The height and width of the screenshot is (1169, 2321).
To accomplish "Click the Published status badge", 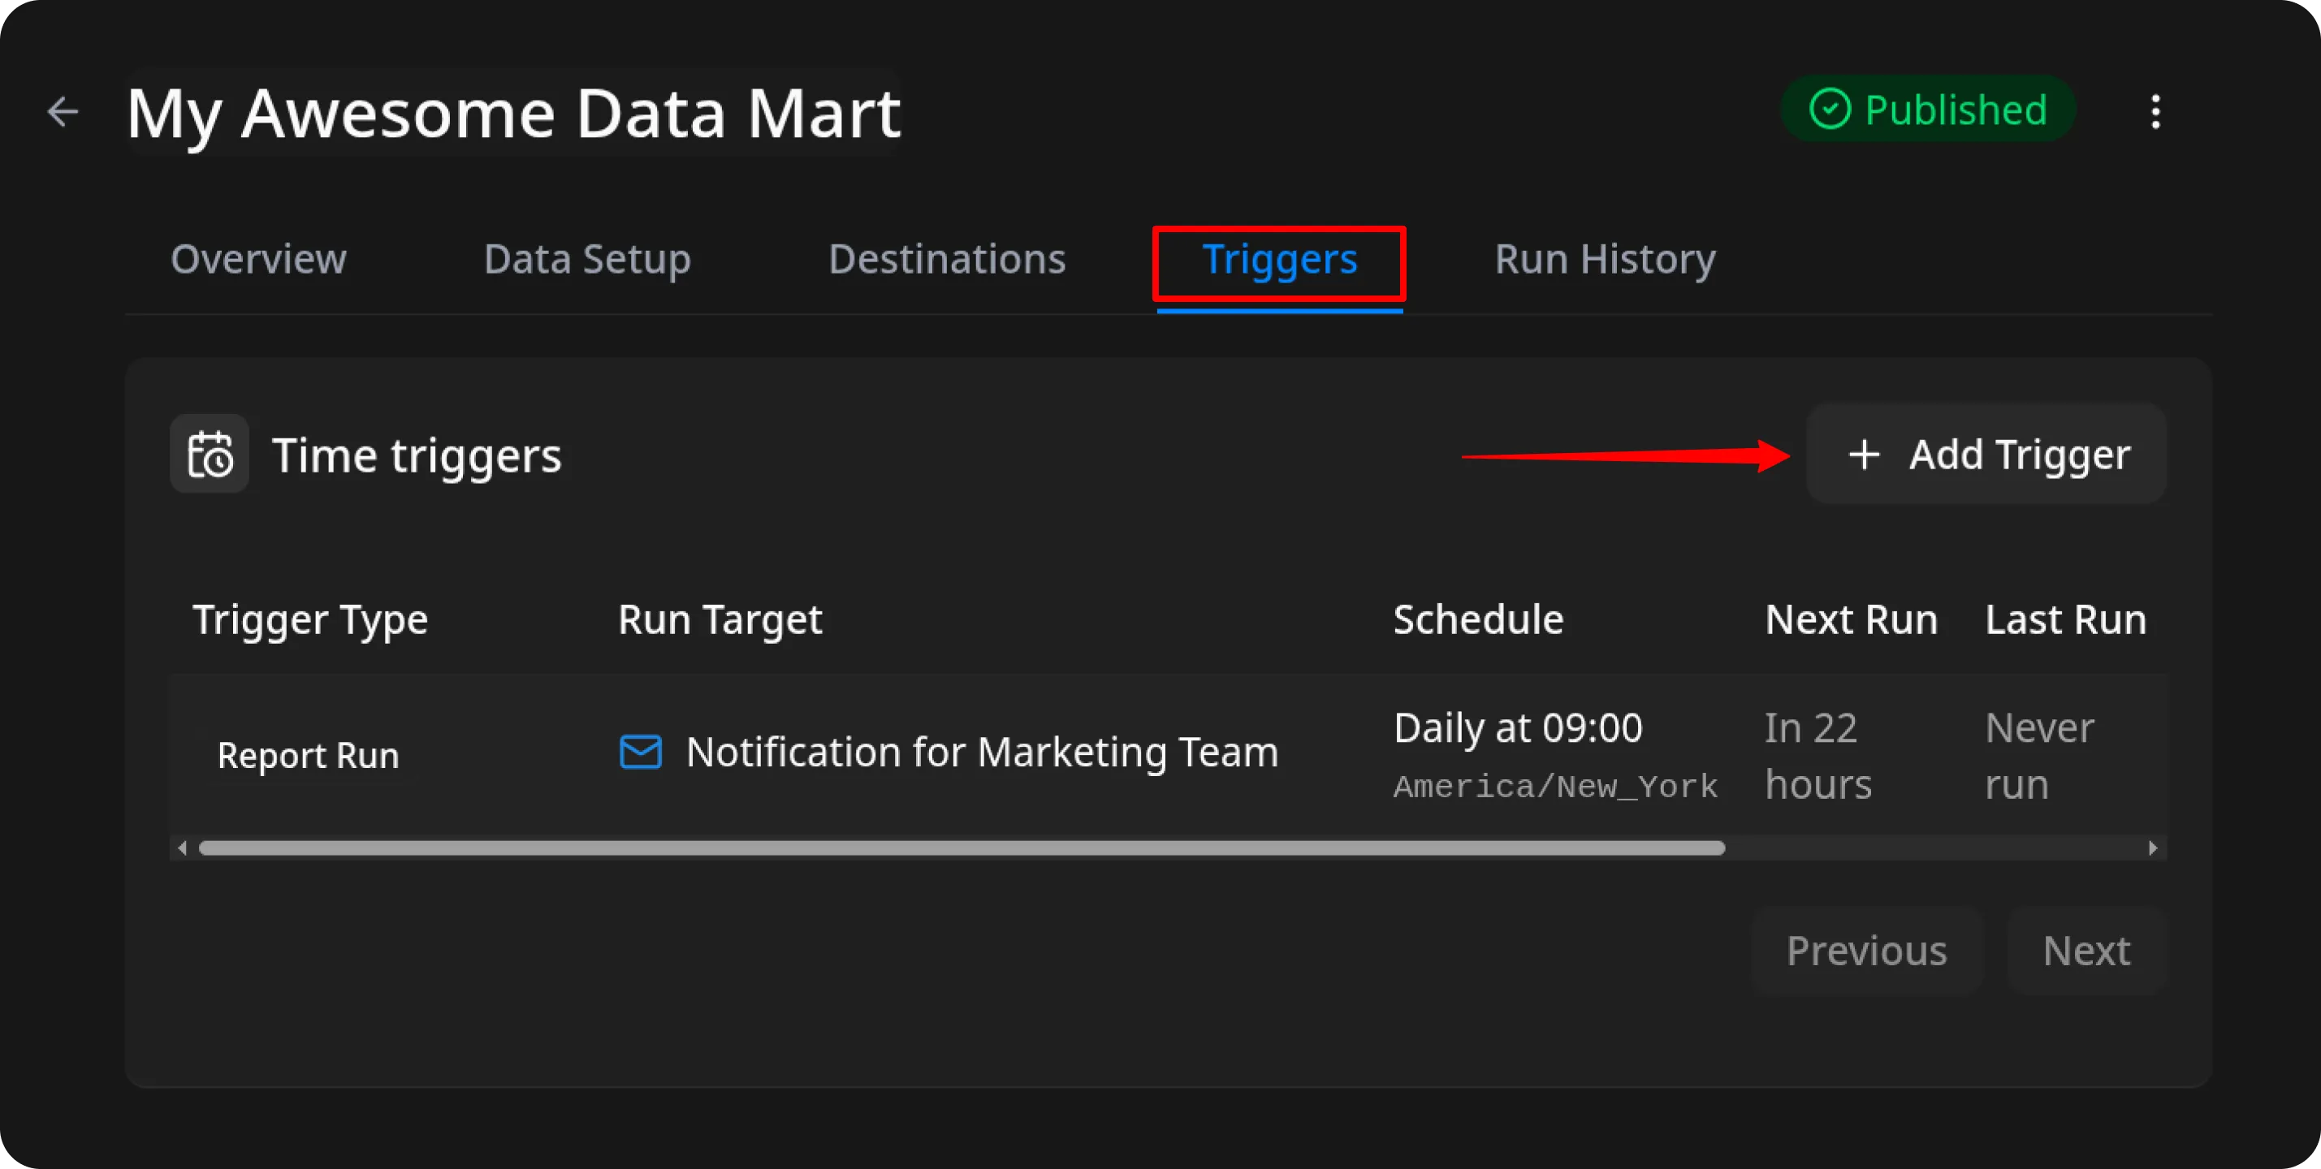I will (1927, 109).
